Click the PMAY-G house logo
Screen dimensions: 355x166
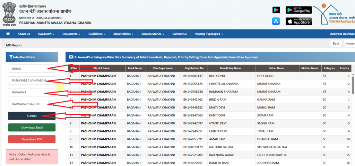click(334, 15)
